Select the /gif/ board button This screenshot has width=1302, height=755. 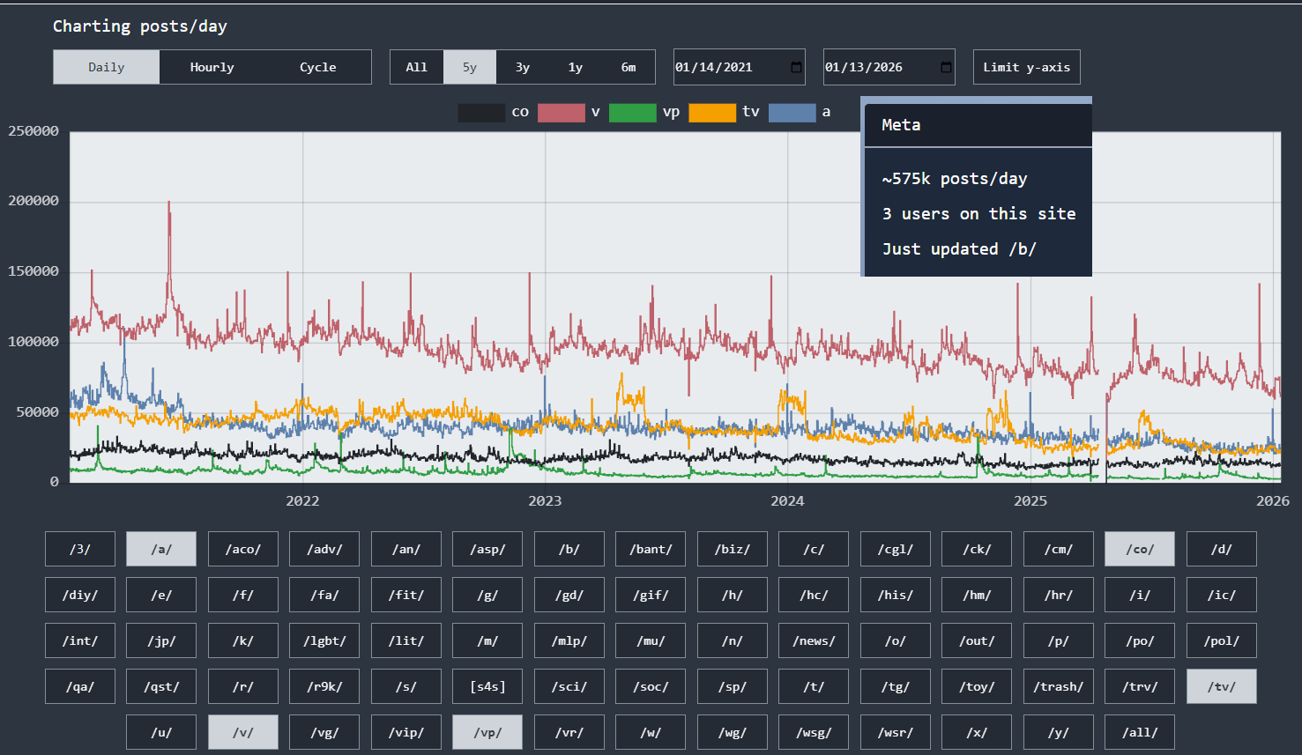pos(651,595)
